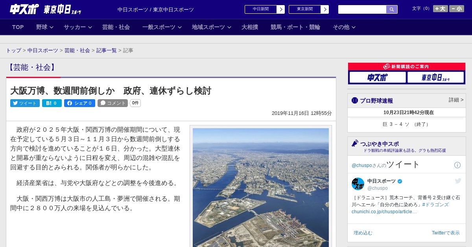This screenshot has width=472, height=247.
Task: Expand the その他 navigation dropdown
Action: pyautogui.click(x=344, y=27)
